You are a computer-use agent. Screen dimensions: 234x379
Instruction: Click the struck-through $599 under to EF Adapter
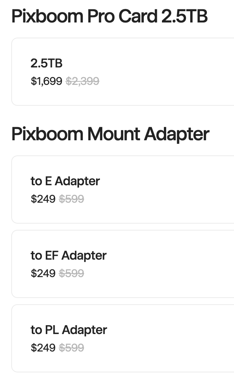coord(71,273)
